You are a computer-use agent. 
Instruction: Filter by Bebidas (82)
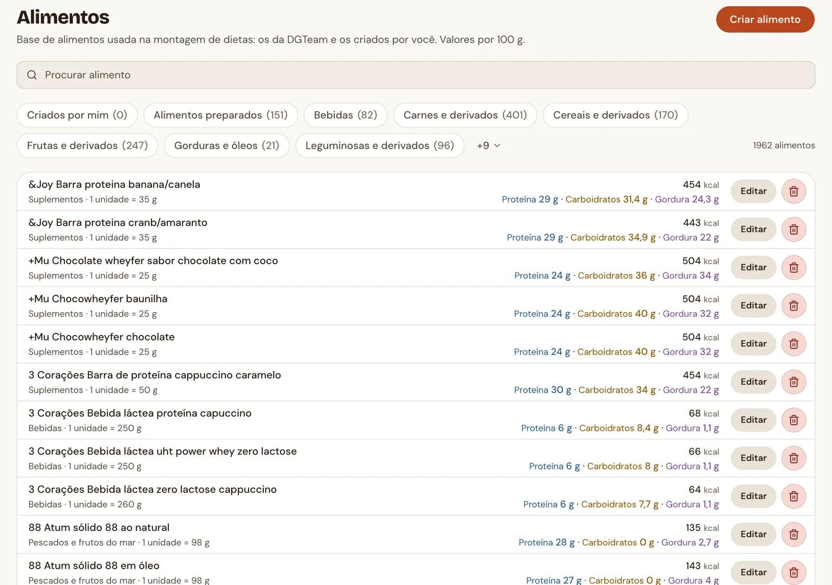point(345,115)
